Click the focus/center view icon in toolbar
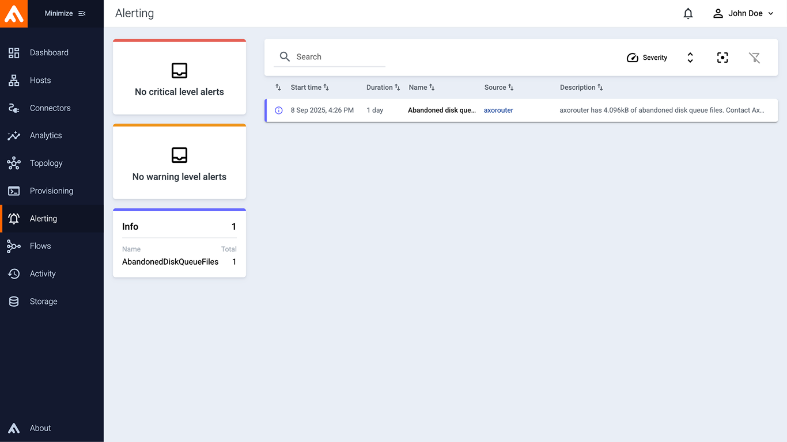 tap(722, 58)
